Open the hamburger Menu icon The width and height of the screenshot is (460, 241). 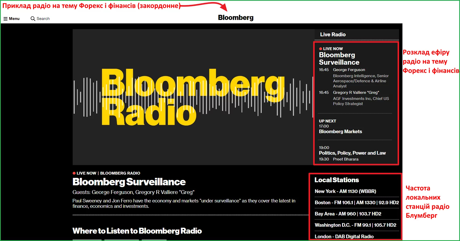5,19
